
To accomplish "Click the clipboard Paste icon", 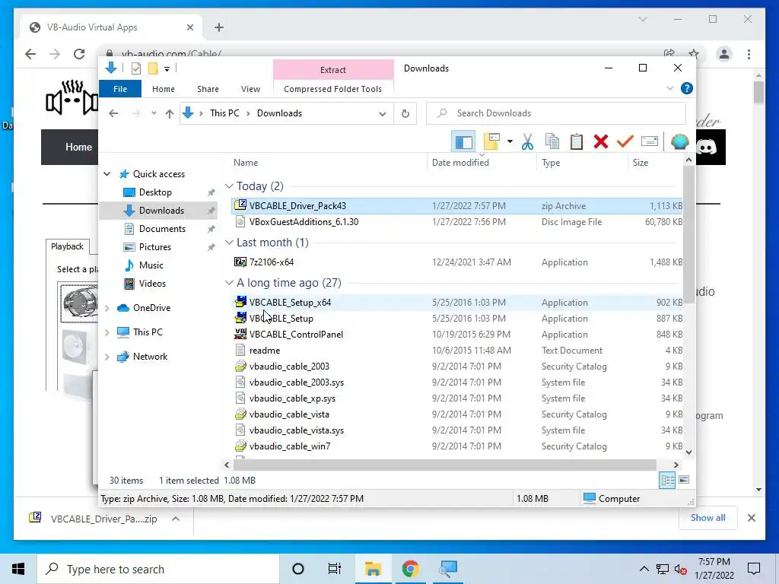I will [577, 142].
